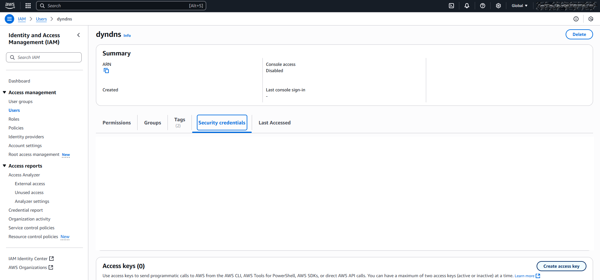This screenshot has height=280, width=600.
Task: Open Roles in the side navigation
Action: pyautogui.click(x=14, y=119)
